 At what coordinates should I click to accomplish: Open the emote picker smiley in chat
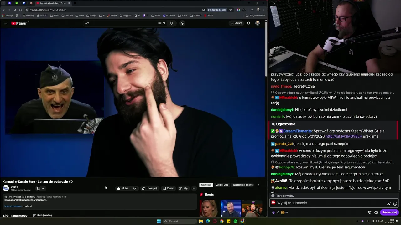(395, 204)
